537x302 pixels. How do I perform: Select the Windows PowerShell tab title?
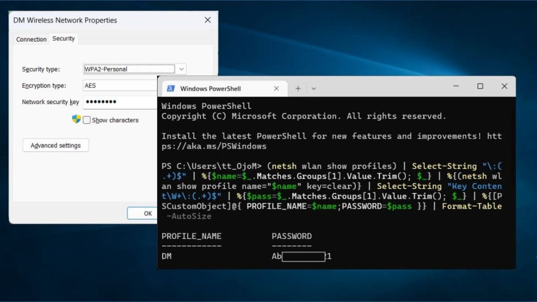210,88
